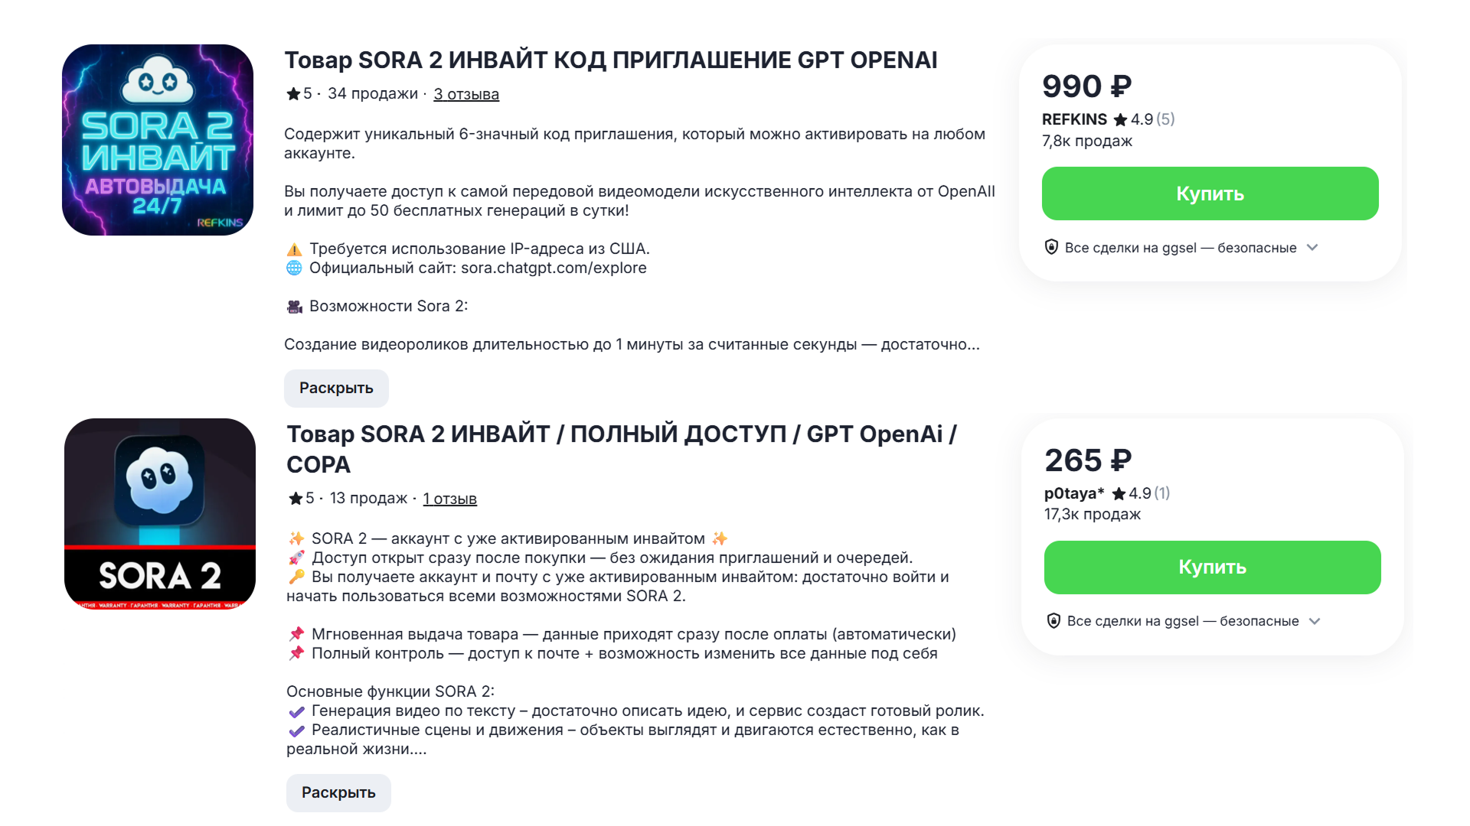
Task: Open the REFKINS seller profile
Action: [x=1074, y=119]
